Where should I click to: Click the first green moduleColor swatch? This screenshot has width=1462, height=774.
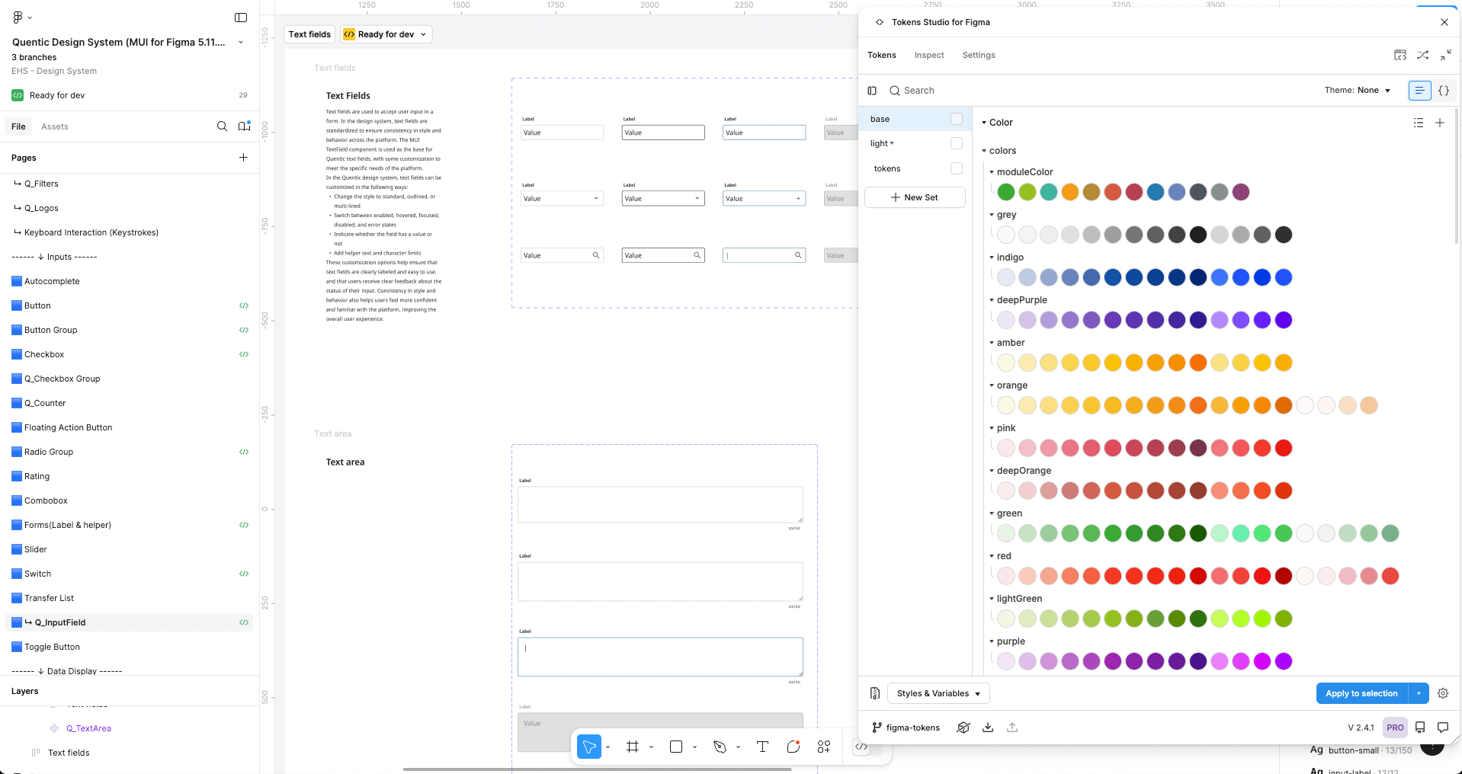[1006, 192]
